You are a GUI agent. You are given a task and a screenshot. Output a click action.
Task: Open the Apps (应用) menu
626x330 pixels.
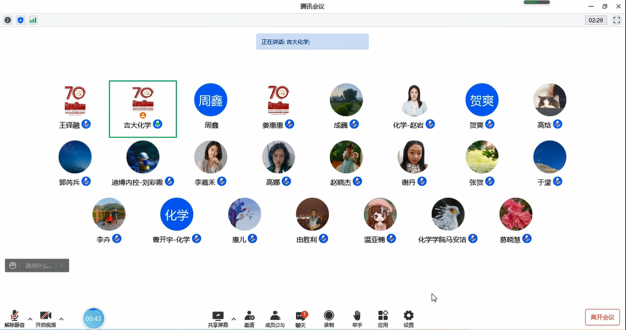click(x=383, y=319)
